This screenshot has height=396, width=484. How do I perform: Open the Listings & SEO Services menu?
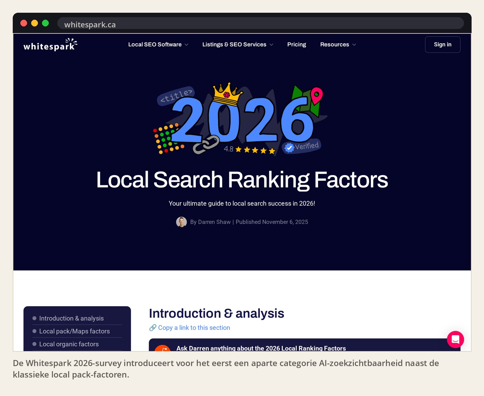[234, 45]
